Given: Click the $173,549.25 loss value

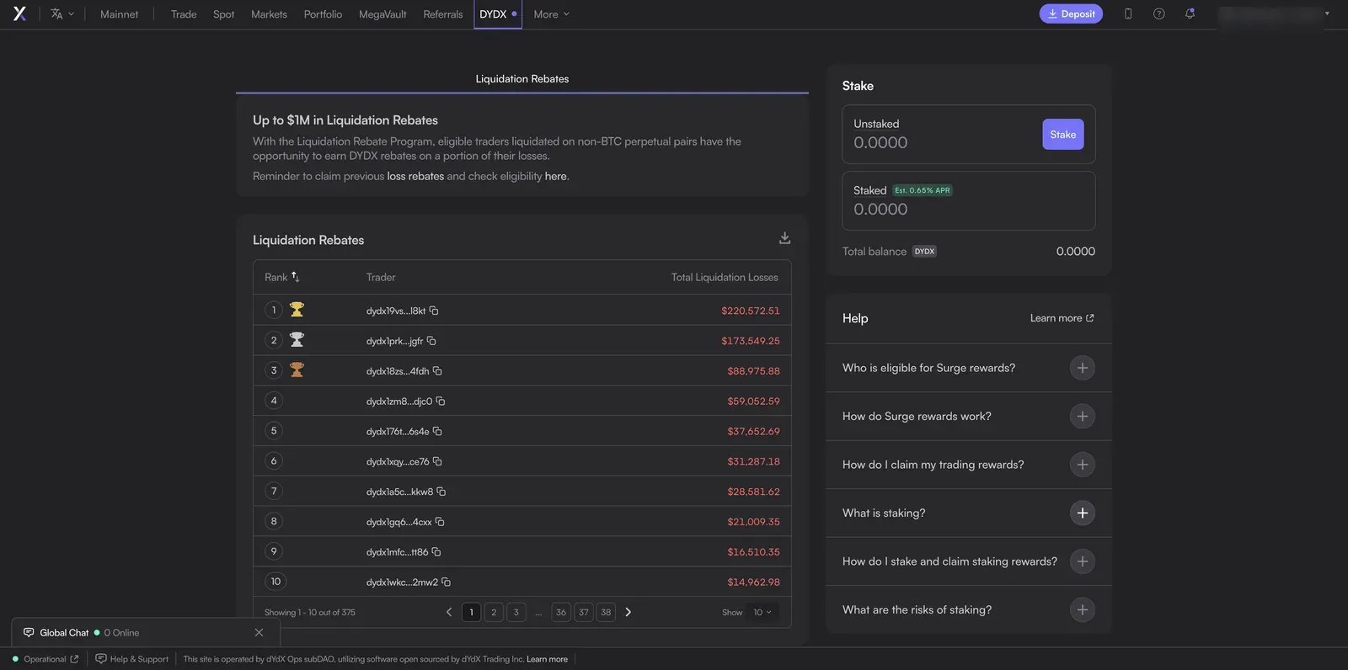Looking at the screenshot, I should tap(751, 341).
